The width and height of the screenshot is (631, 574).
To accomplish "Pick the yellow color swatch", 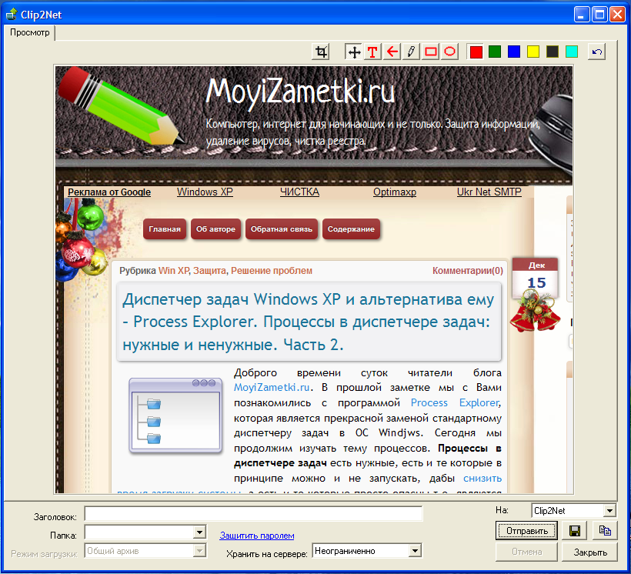I will click(533, 52).
